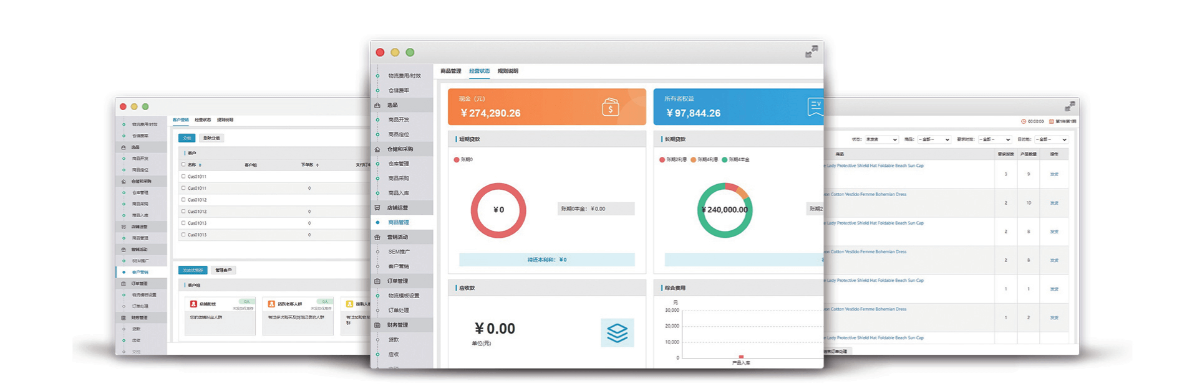Expand the 目的地 filter dropdown
The height and width of the screenshot is (389, 1197).
tap(1051, 139)
